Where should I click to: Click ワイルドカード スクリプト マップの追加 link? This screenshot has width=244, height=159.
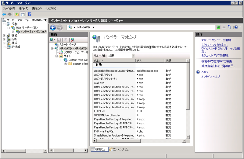pos(221,50)
